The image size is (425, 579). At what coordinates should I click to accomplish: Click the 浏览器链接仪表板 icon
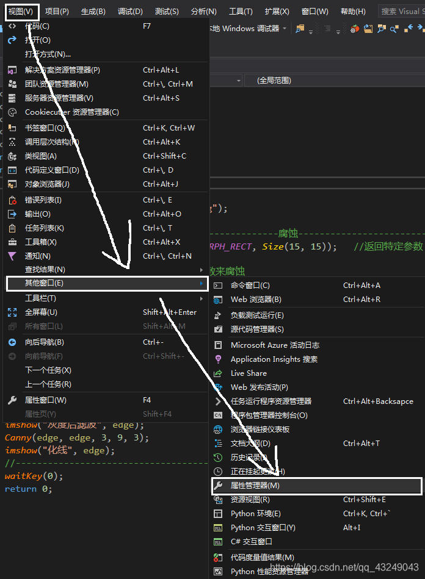click(x=218, y=429)
